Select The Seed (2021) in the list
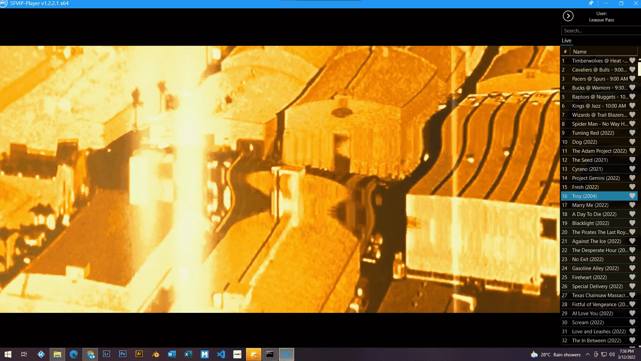Screen dimensions: 641x361 coord(599,160)
